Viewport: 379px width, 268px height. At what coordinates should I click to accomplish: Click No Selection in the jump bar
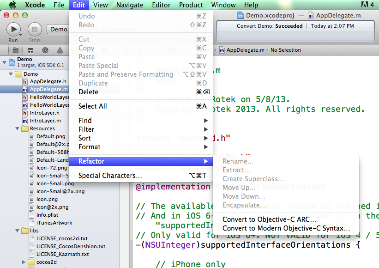pos(285,50)
